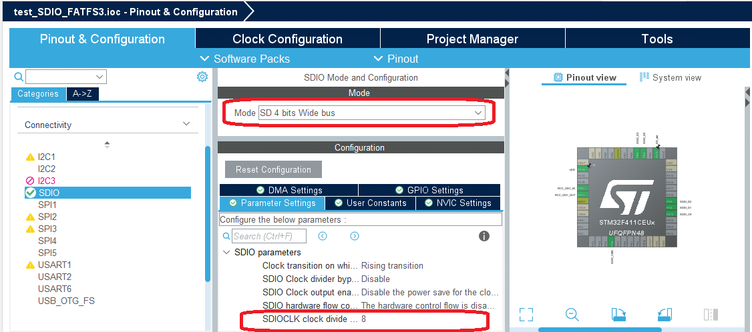Zoom out the pinout view
The image size is (752, 332).
click(x=572, y=314)
